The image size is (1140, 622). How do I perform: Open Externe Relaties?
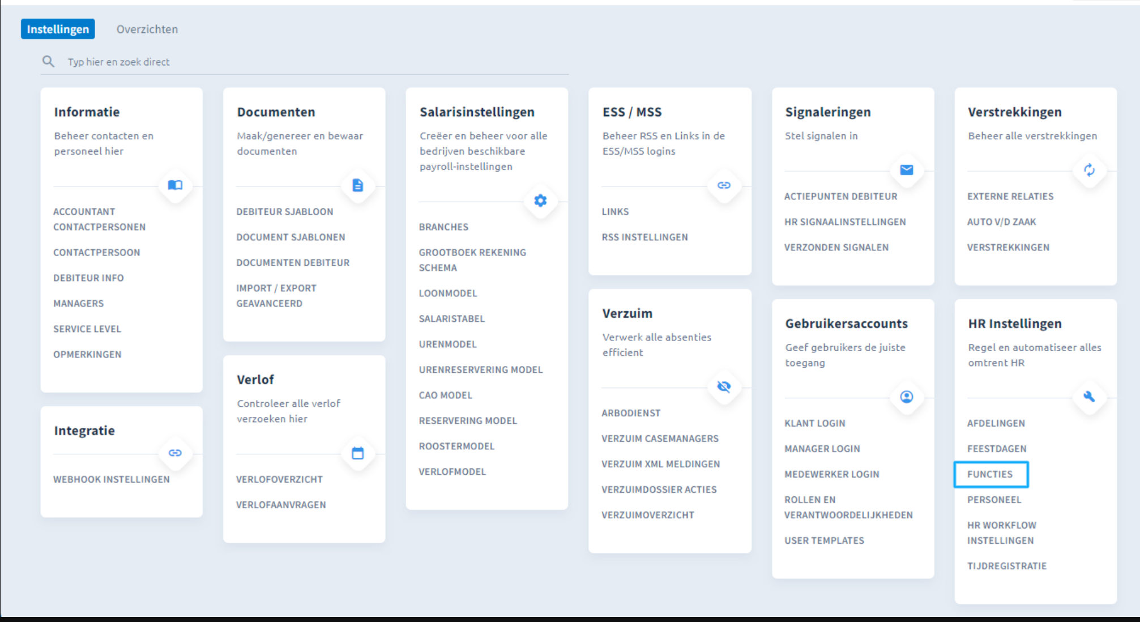pos(1010,196)
